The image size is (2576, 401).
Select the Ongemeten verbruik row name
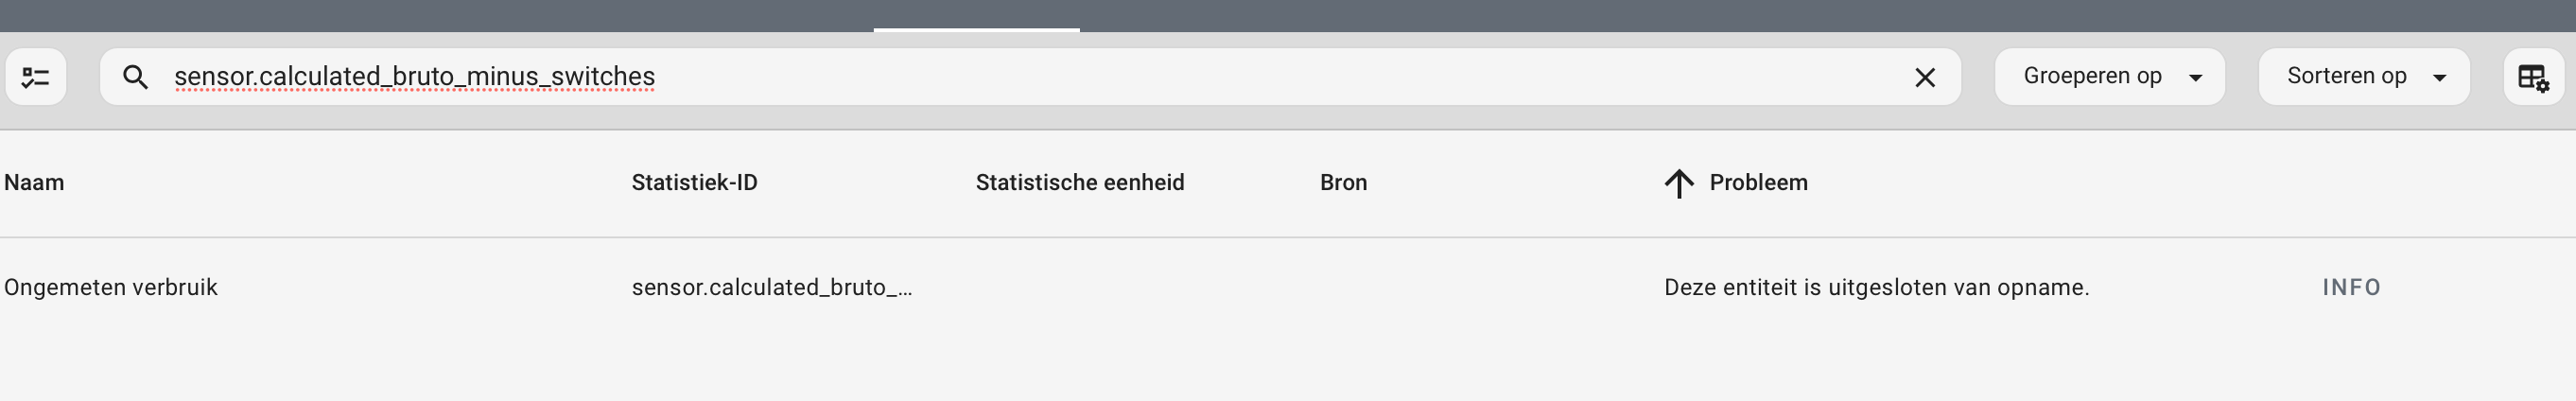tap(111, 288)
